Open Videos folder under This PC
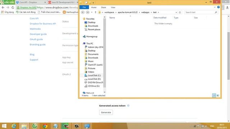230x129 pixels. click(91, 72)
